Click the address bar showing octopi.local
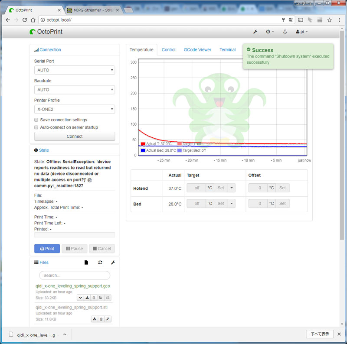Image resolution: width=347 pixels, height=344 pixels. click(x=159, y=20)
